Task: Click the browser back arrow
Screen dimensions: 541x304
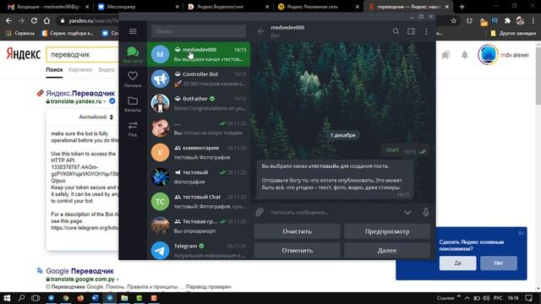Action: click(x=8, y=20)
